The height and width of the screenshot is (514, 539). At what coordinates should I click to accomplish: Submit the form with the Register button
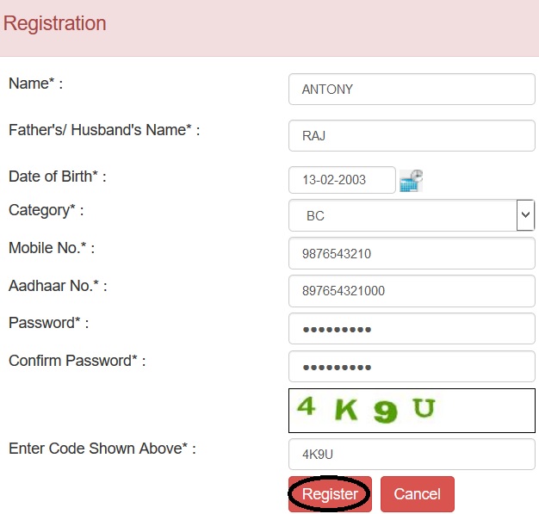tap(330, 494)
